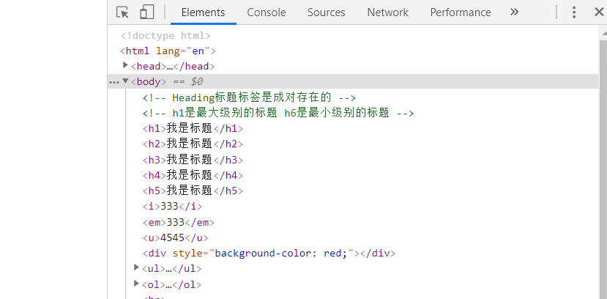Select the h2 我是标题 element

tap(193, 144)
